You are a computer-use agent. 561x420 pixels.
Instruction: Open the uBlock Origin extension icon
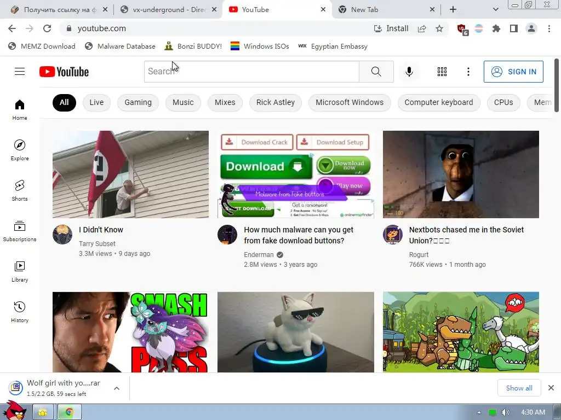coord(462,30)
